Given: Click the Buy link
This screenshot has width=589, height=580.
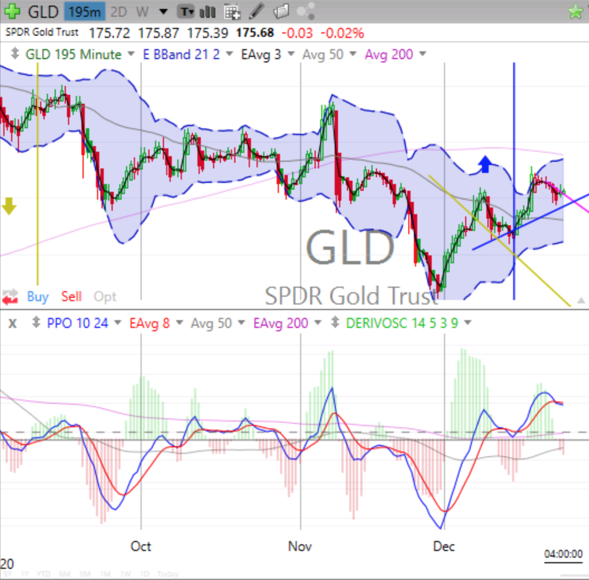Looking at the screenshot, I should [x=37, y=297].
